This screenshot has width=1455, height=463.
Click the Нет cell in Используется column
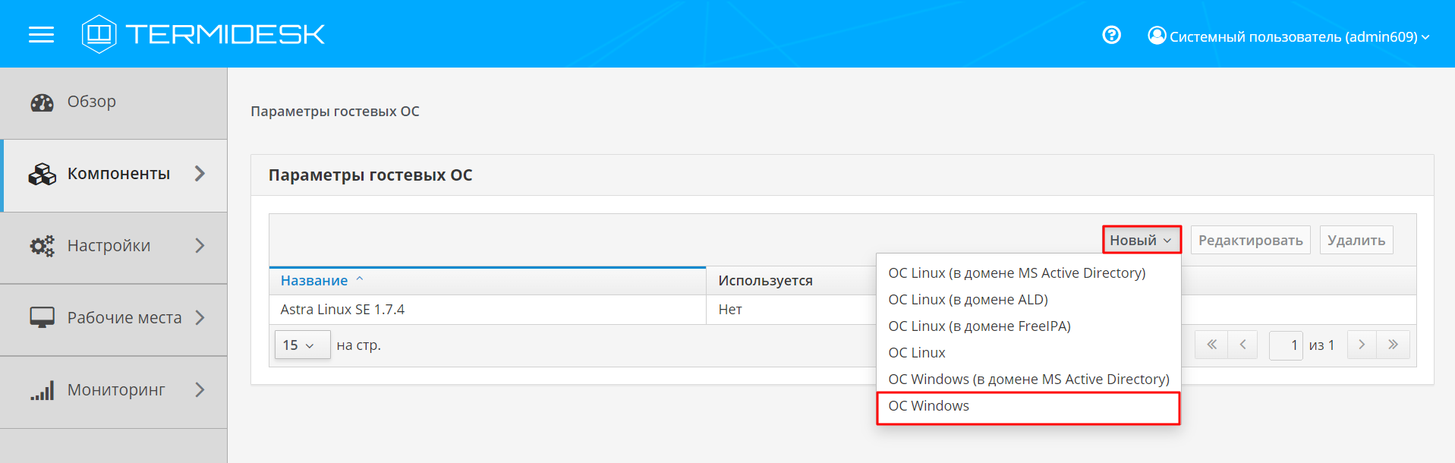pos(730,310)
